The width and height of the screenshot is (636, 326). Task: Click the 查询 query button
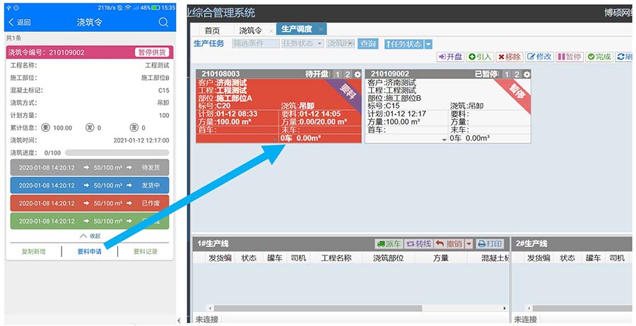(367, 44)
